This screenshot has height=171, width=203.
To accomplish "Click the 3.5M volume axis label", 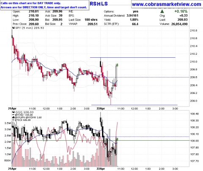I will [x=8, y=123].
